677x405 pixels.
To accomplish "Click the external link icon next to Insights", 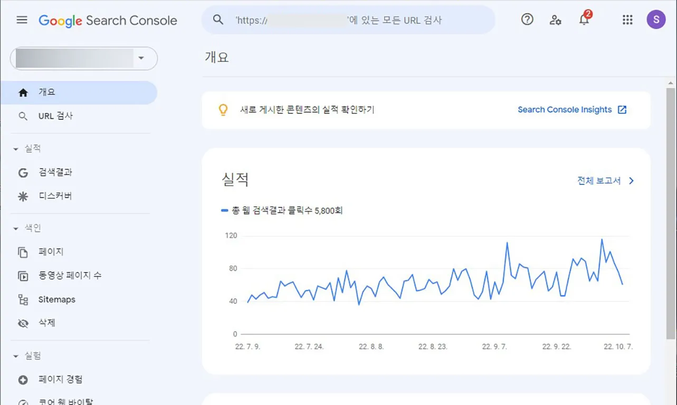I will (622, 110).
